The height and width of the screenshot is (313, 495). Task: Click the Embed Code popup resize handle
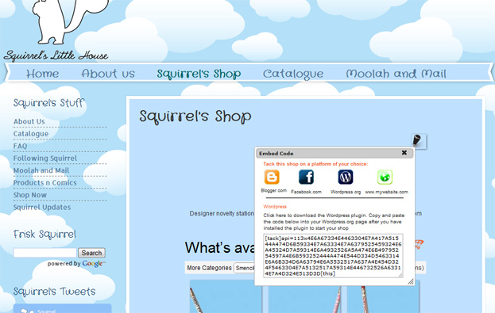[411, 281]
